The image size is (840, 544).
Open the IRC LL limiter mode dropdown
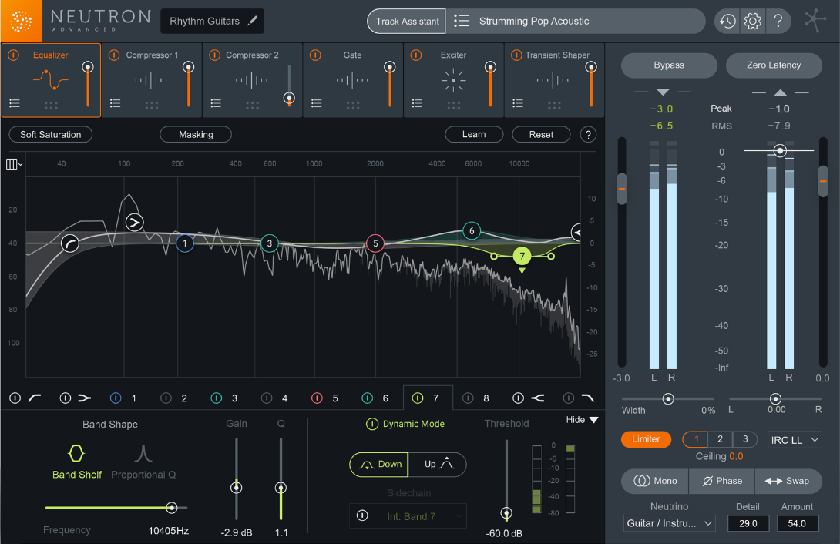(795, 439)
